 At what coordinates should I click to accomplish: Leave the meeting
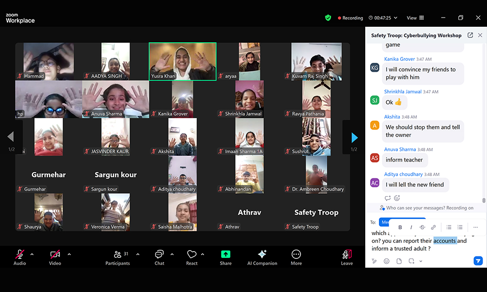click(347, 258)
